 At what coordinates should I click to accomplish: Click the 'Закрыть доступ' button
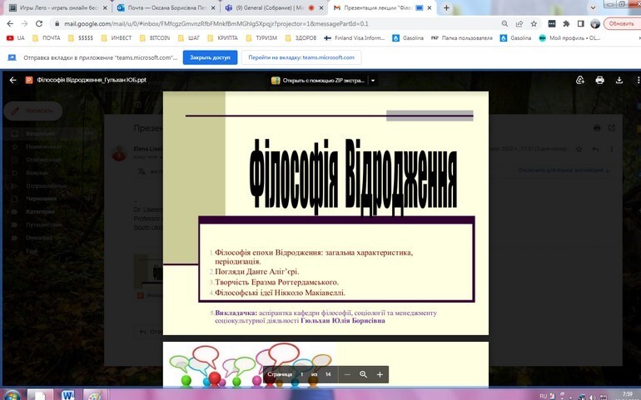tap(210, 57)
